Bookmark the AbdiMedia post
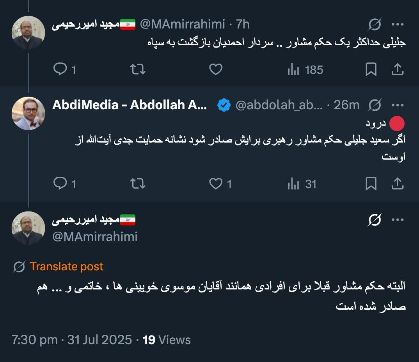This screenshot has width=419, height=362. [x=371, y=184]
